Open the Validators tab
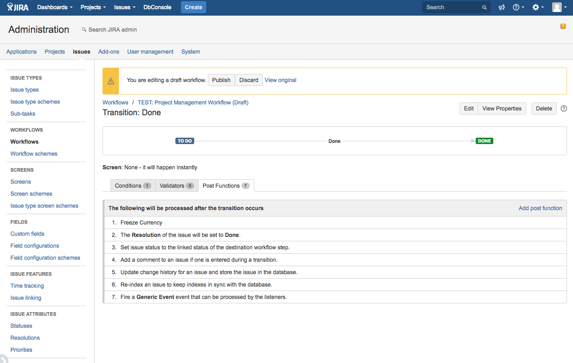Screen dimensions: 573x363 [177, 186]
